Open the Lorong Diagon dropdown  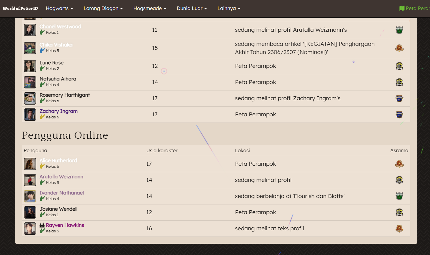click(103, 8)
